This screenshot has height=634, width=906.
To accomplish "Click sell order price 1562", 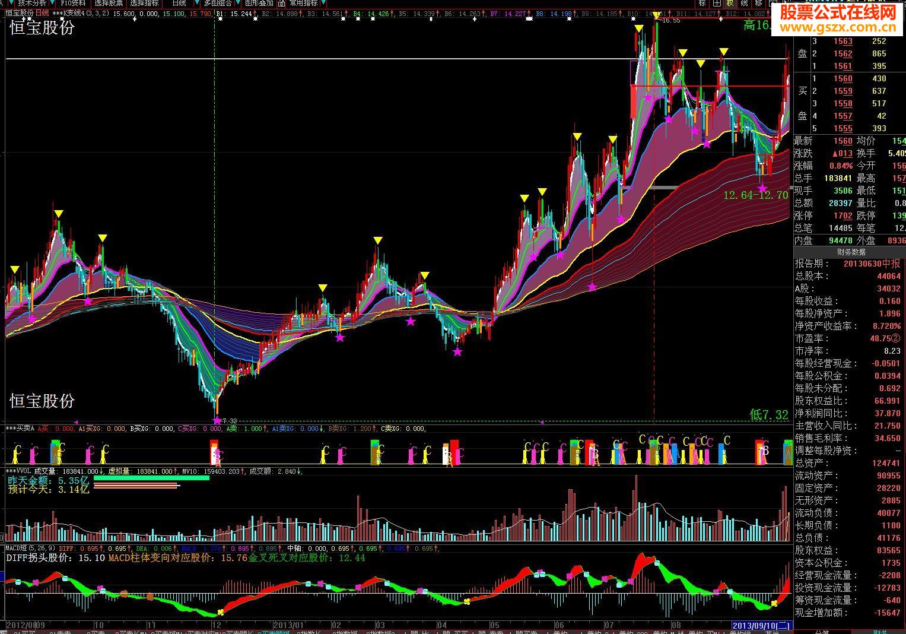I will [843, 53].
